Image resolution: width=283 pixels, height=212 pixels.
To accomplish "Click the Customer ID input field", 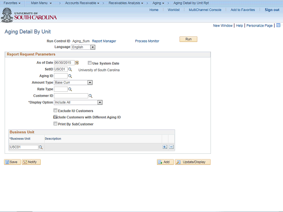I will pyautogui.click(x=71, y=96).
